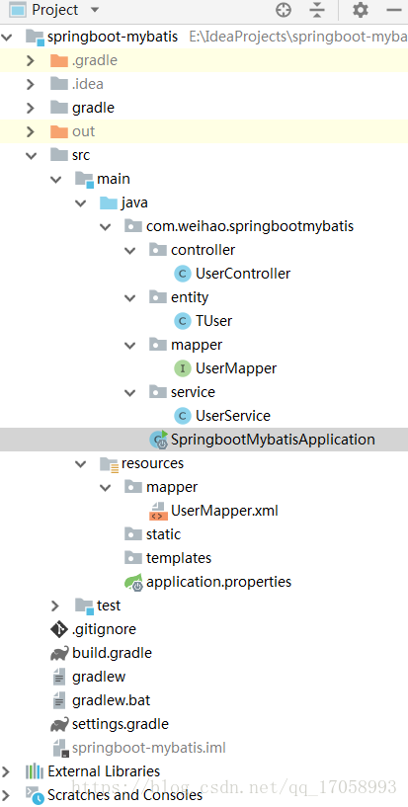Collapse the main folder
408x807 pixels.
[x=55, y=180]
